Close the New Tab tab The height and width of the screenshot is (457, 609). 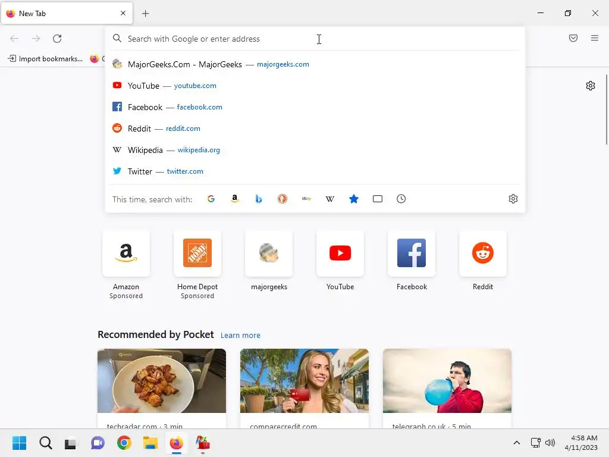click(123, 13)
